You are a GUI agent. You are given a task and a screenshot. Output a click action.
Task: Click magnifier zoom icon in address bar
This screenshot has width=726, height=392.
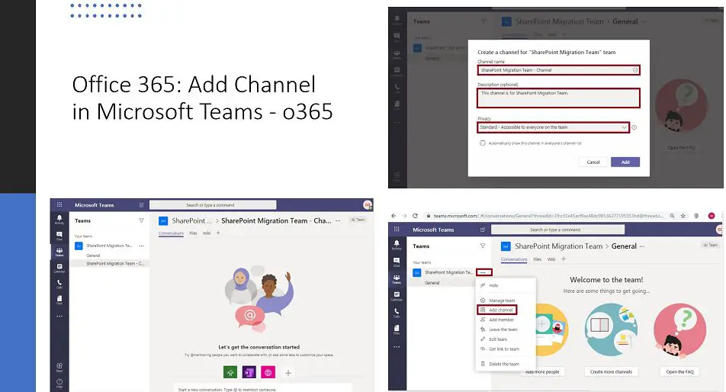pos(672,216)
